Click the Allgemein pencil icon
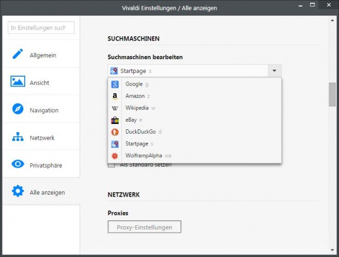The image size is (339, 257). point(17,54)
